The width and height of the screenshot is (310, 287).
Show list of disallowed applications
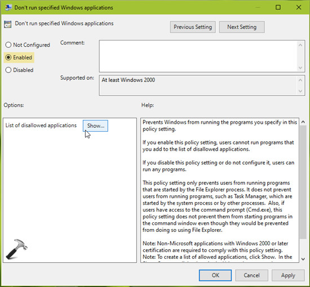pos(95,125)
